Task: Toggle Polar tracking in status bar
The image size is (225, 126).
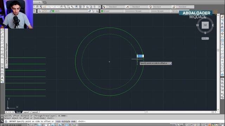Action: 43,125
